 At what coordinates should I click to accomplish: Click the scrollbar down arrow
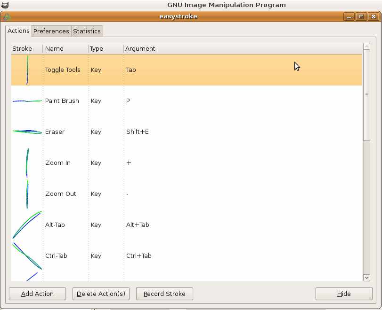click(x=366, y=278)
